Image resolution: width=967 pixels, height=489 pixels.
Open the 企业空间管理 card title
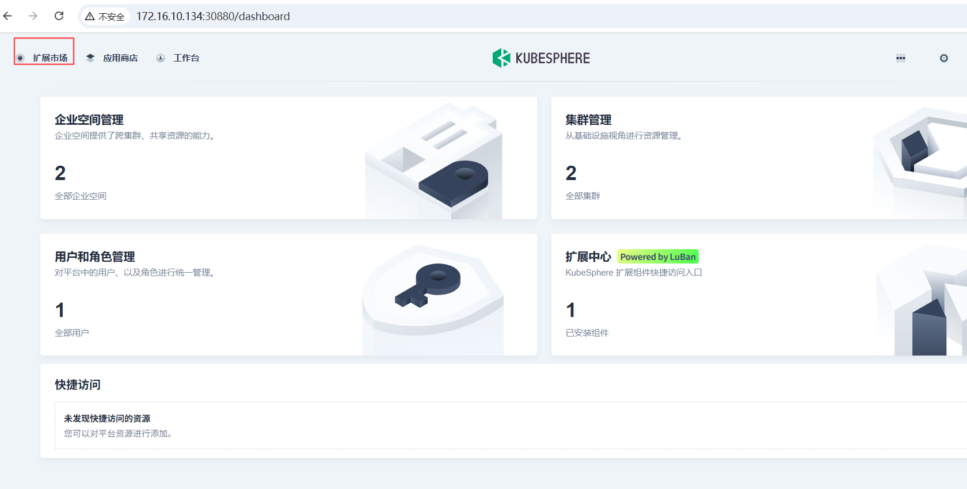click(89, 120)
